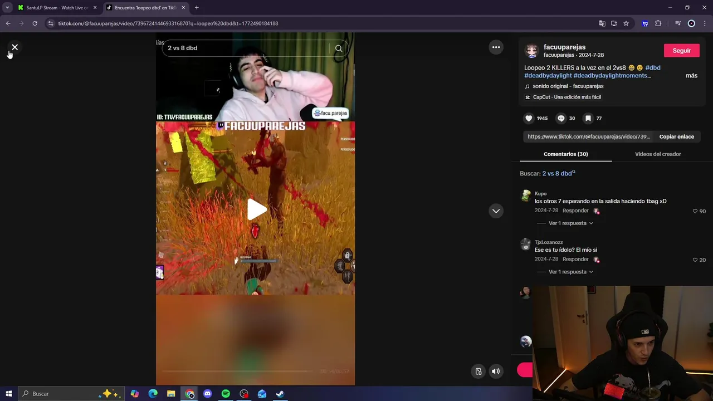Bookmark this page with star icon
The height and width of the screenshot is (401, 713).
pos(626,23)
